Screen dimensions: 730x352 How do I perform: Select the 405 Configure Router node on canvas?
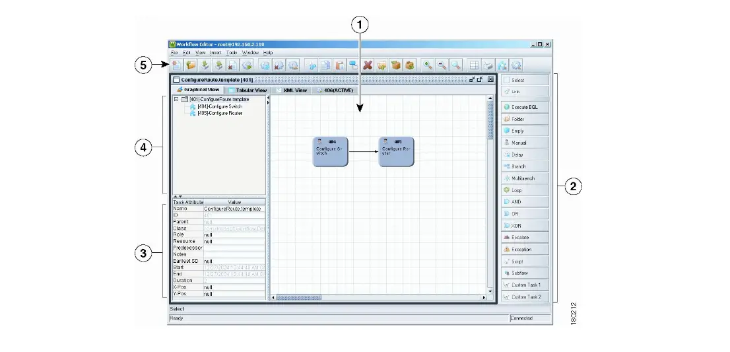[396, 151]
